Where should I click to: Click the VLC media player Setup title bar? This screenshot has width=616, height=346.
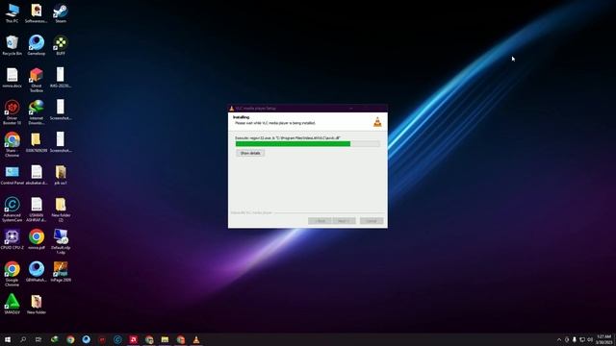tap(308, 109)
